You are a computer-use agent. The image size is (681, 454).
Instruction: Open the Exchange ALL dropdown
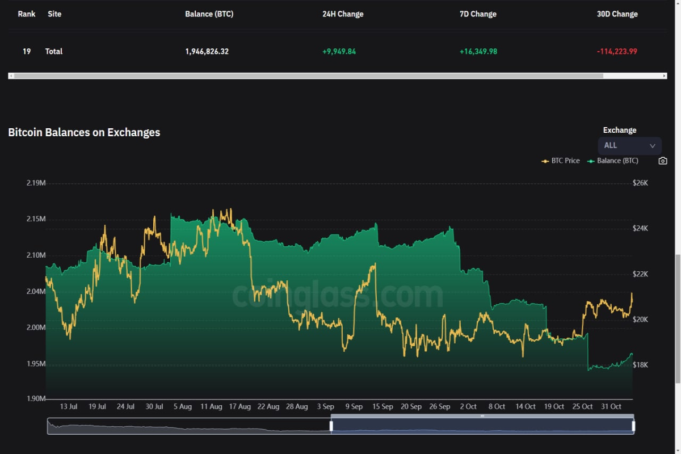tap(630, 145)
